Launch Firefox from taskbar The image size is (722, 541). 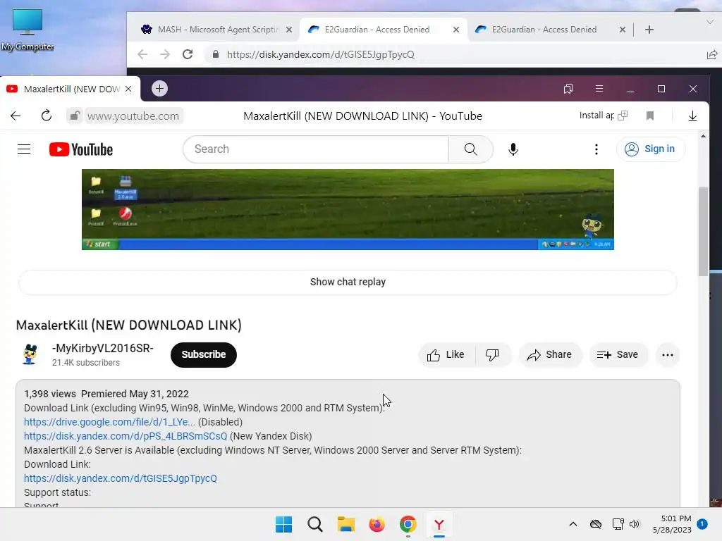(377, 524)
